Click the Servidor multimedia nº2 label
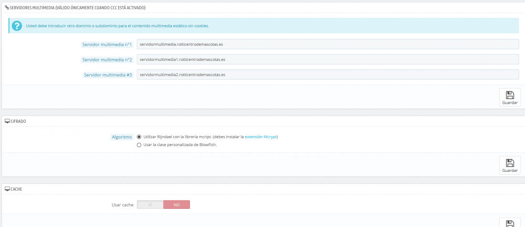This screenshot has width=525, height=227. (x=107, y=60)
